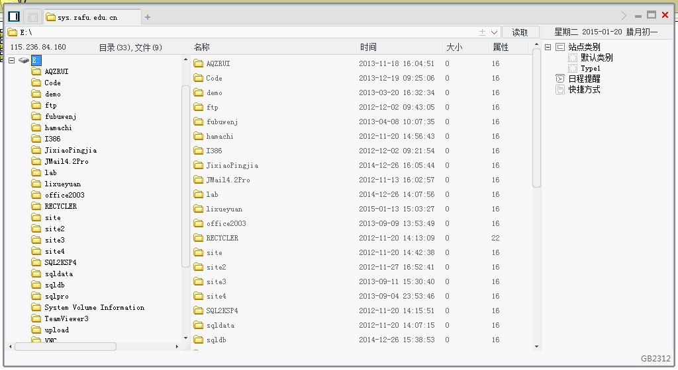Screen dimensions: 678x370
Task: Select demo row in file list
Action: 361,92
